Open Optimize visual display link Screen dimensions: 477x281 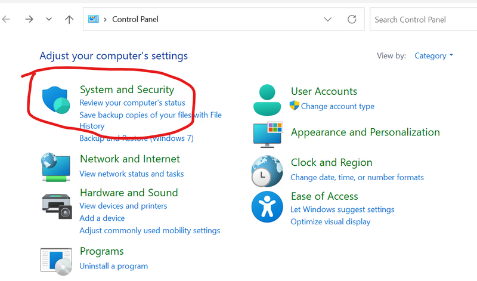330,222
